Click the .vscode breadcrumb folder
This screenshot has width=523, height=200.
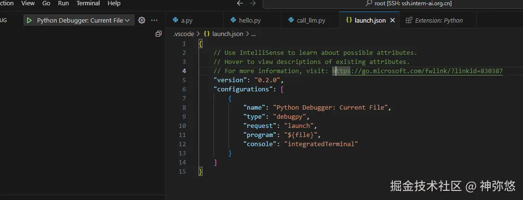click(184, 34)
